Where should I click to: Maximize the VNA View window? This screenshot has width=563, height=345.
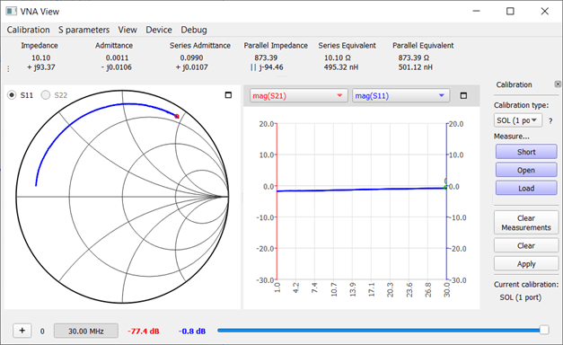pyautogui.click(x=510, y=11)
